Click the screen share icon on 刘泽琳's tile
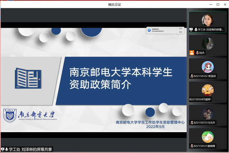This screenshot has width=229, height=153. point(191,30)
